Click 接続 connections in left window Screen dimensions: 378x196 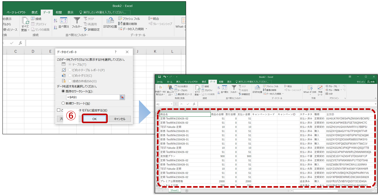[x=36, y=19]
